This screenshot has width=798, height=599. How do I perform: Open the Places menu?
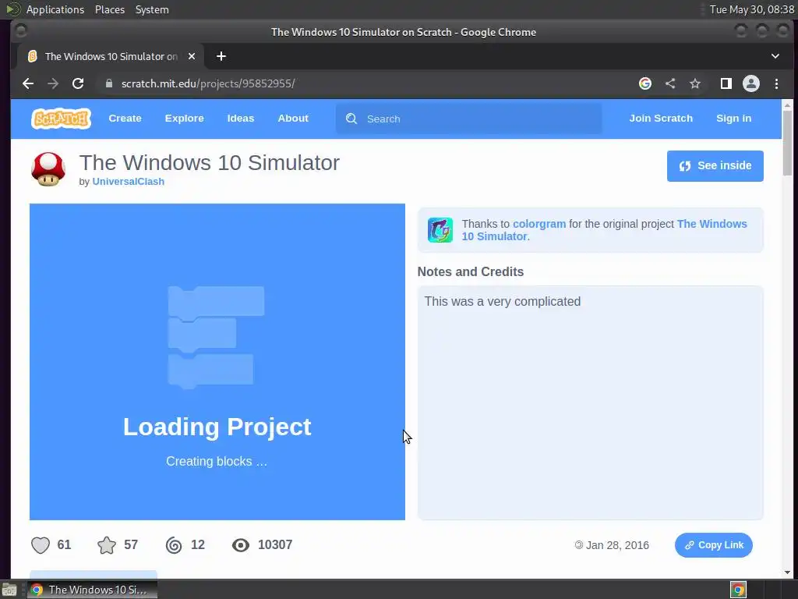[x=109, y=9]
